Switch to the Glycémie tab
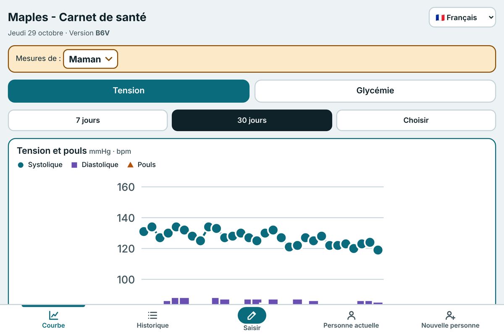This screenshot has height=334, width=504. (375, 91)
